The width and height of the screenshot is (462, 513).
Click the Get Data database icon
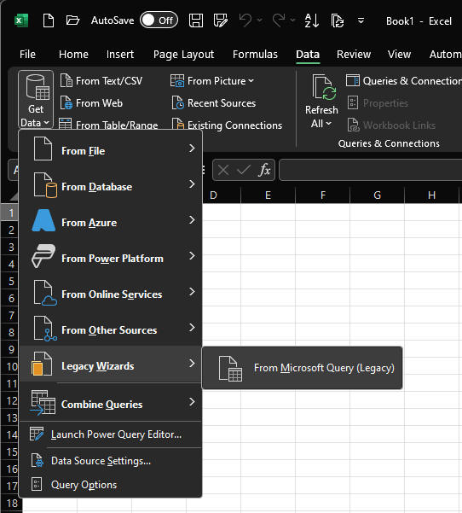click(38, 87)
